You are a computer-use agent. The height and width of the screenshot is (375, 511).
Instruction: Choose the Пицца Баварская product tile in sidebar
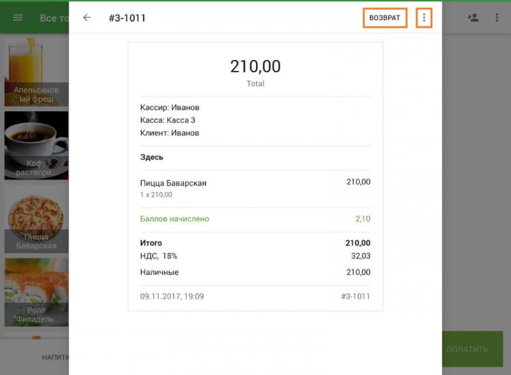36,218
